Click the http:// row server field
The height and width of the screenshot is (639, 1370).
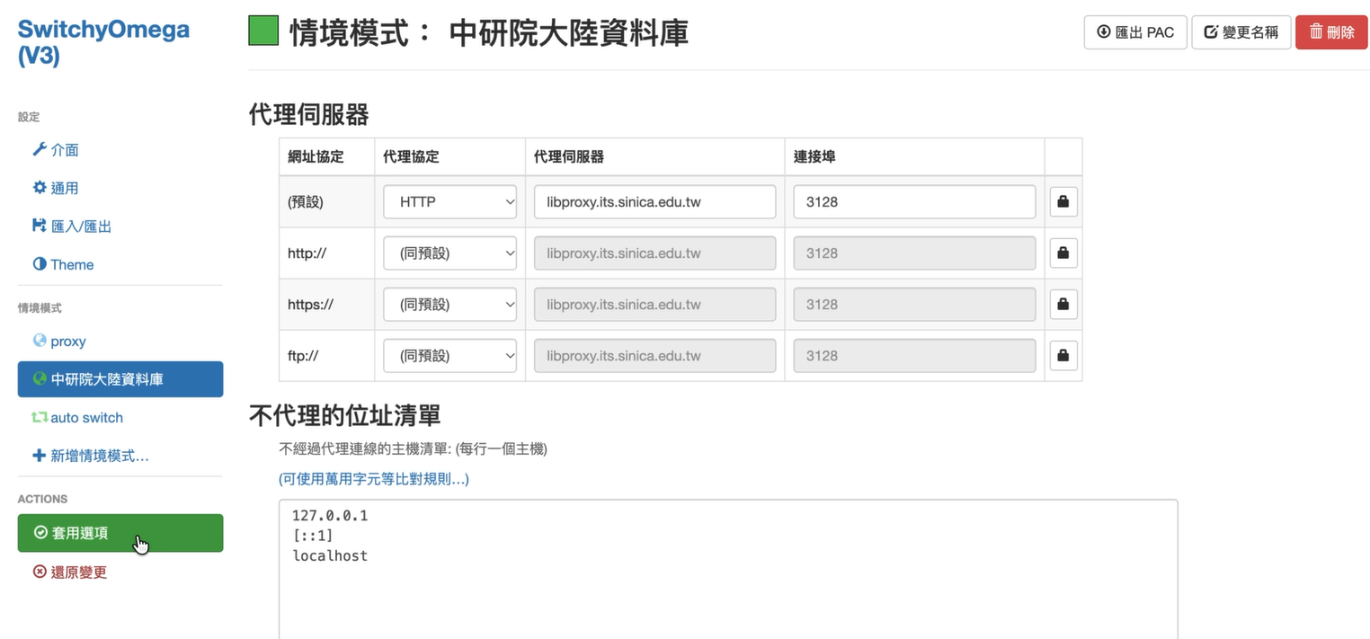654,253
